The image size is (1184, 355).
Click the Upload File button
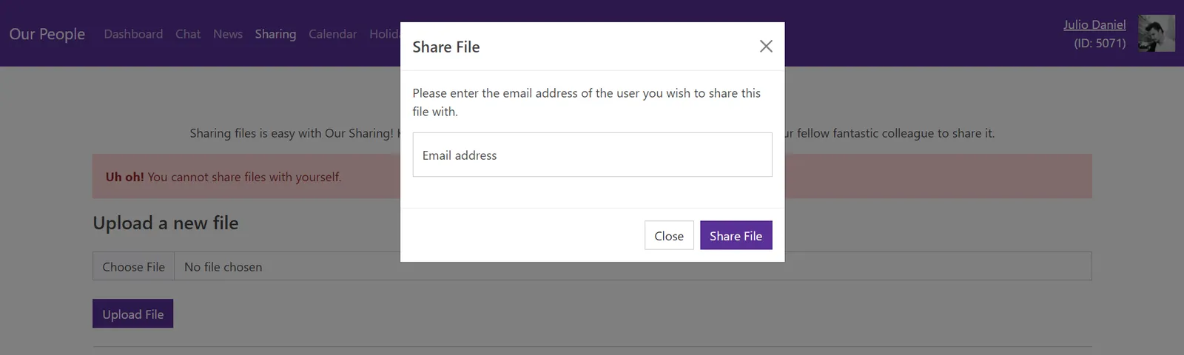coord(132,314)
